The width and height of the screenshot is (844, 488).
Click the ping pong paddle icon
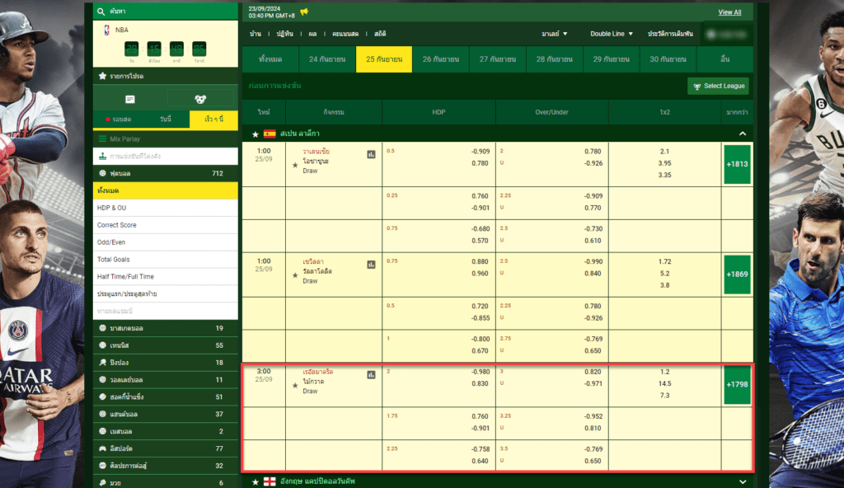coord(102,363)
